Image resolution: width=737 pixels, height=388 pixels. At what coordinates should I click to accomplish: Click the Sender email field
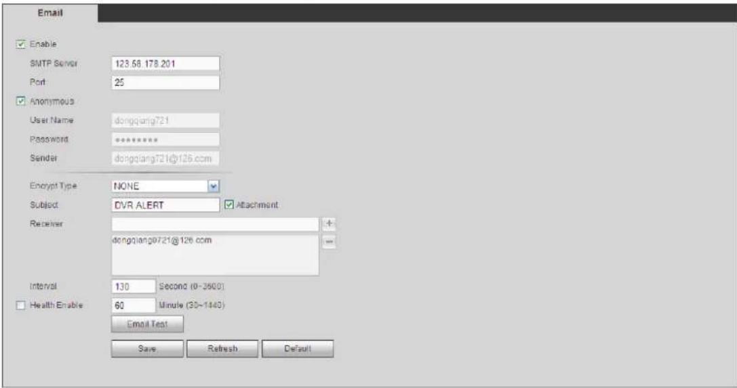pos(165,158)
